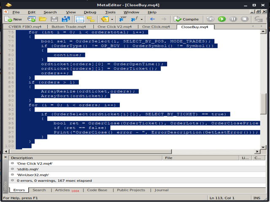The height and width of the screenshot is (202, 270).
Task: Open the Window menu
Action: tap(131, 12)
